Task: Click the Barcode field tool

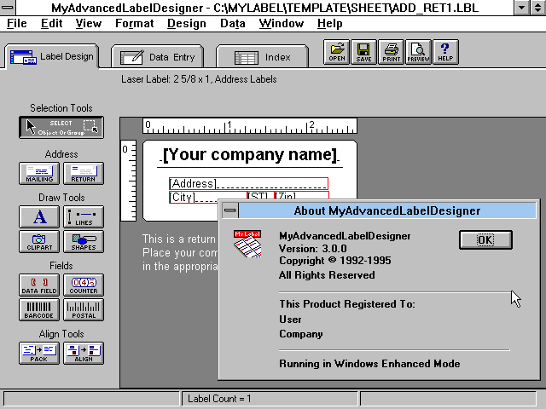Action: point(39,309)
